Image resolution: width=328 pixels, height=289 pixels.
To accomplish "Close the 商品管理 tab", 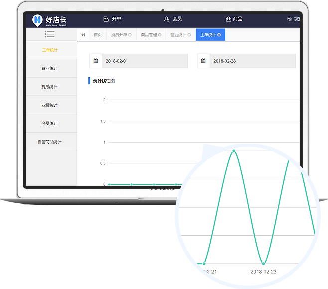I will click(x=160, y=35).
